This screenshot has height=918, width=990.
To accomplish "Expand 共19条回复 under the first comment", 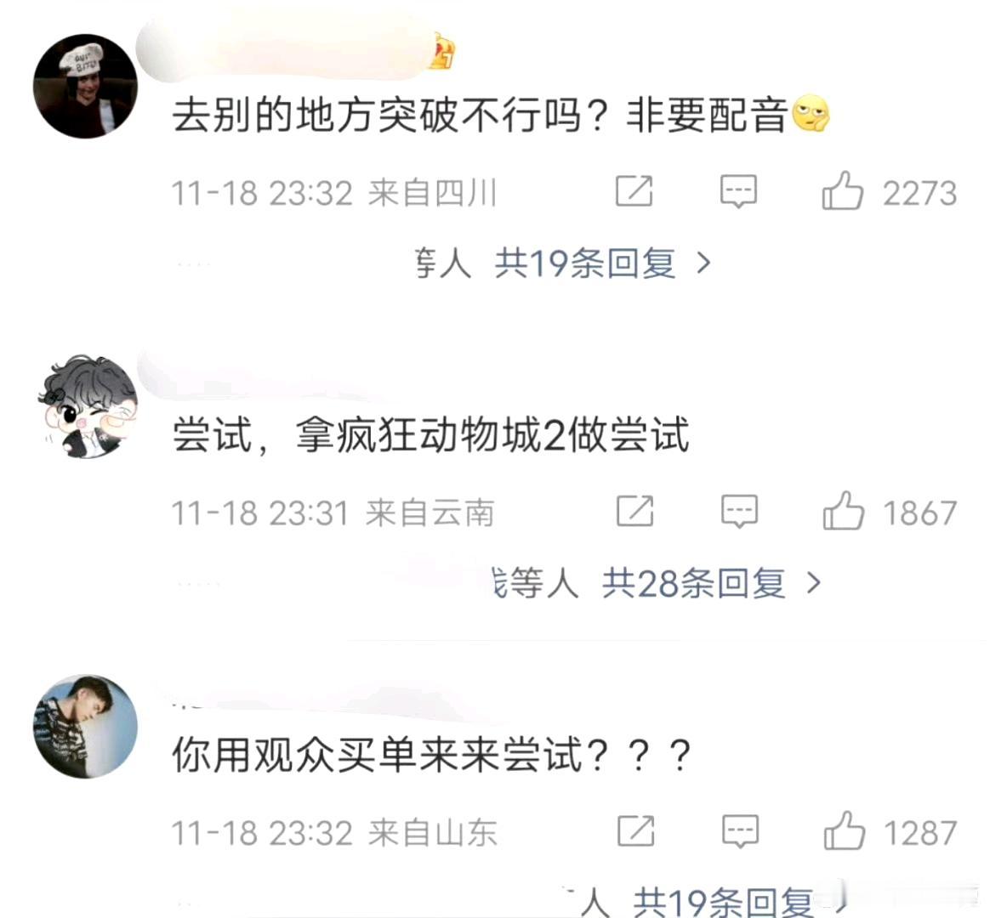I will 585,263.
